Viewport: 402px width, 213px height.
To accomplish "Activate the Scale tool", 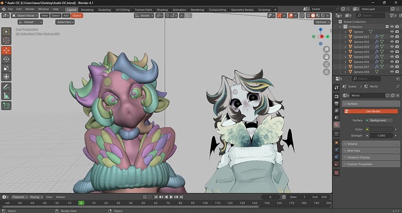I will click(6, 68).
